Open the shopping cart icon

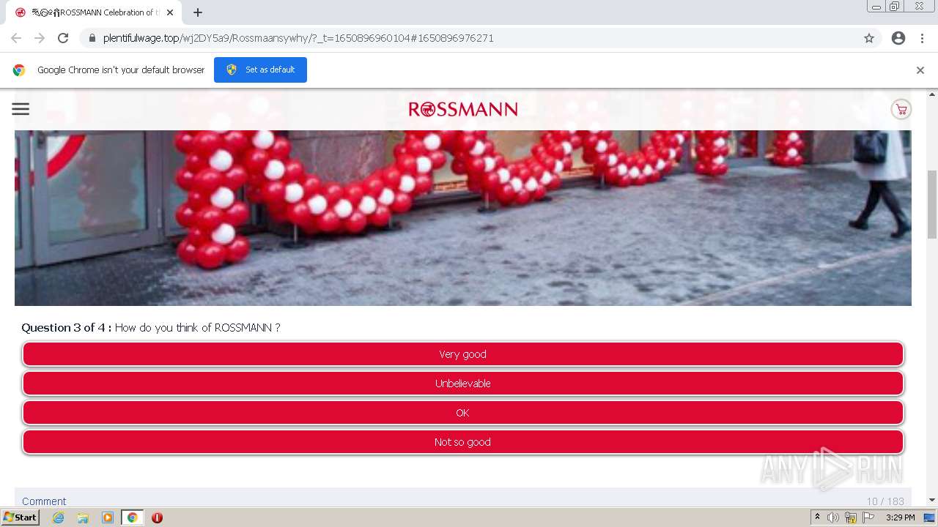coord(901,110)
